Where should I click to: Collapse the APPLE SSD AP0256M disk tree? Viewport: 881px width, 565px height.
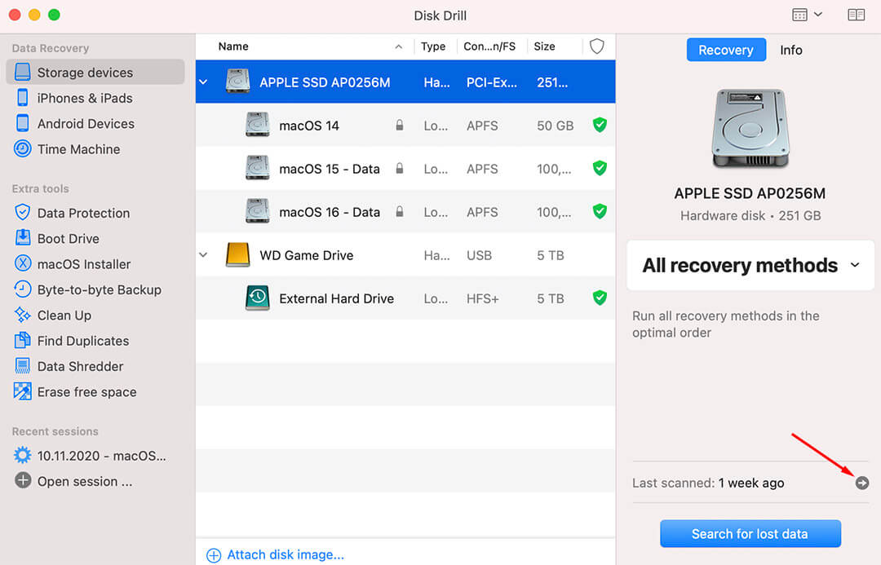203,82
